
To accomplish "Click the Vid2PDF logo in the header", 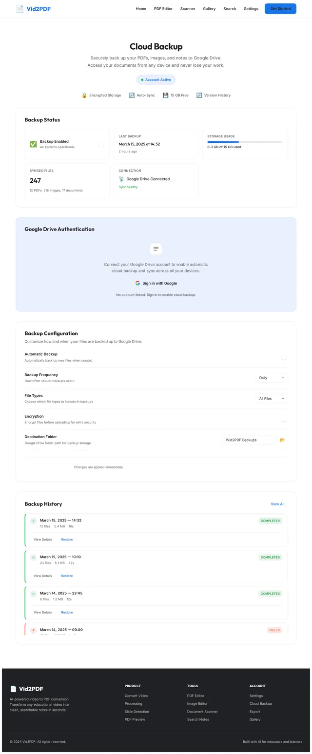I will pos(33,9).
